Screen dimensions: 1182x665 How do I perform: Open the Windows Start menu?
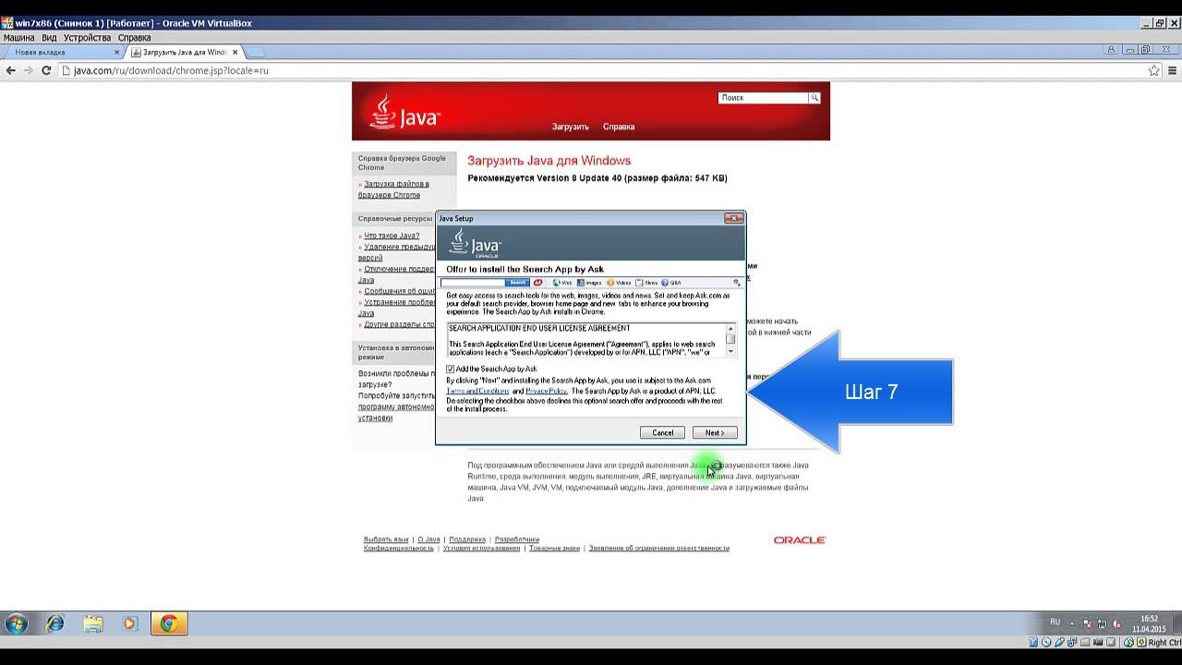tap(17, 623)
